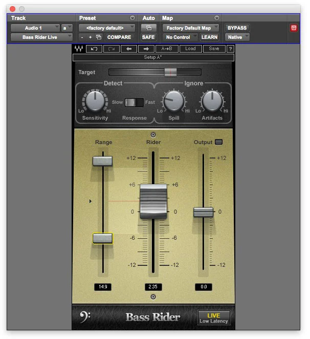Image resolution: width=310 pixels, height=339 pixels.
Task: Open the factory default preset dropdown
Action: tap(107, 28)
